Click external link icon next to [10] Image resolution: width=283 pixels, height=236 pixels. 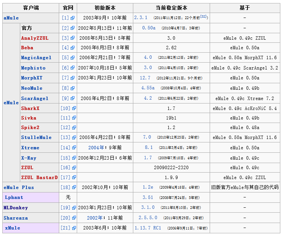74,108
